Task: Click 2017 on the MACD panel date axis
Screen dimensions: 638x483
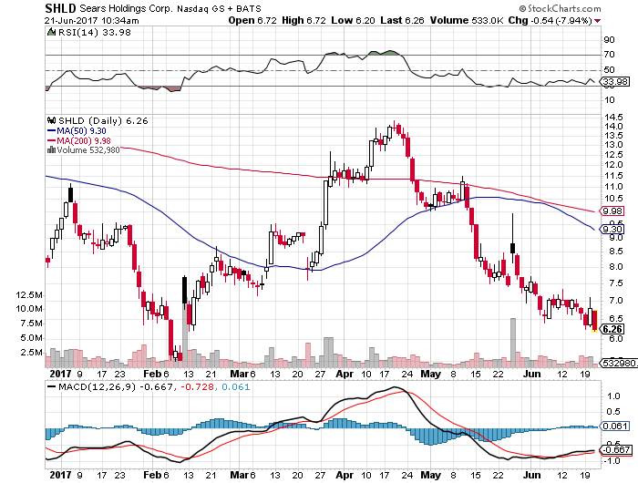Action: [60, 475]
